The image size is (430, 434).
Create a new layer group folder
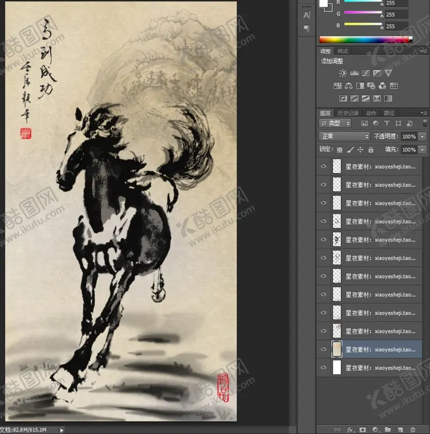click(387, 430)
